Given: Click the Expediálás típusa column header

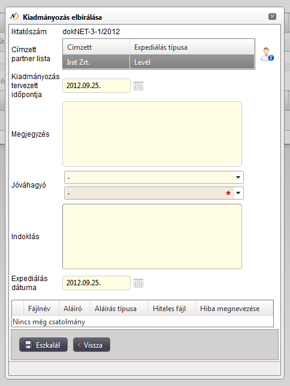Looking at the screenshot, I should click(x=192, y=47).
